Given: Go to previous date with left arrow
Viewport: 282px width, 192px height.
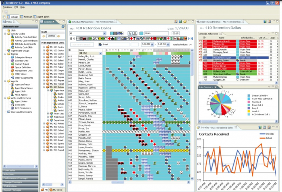Looking at the screenshot, I should [44, 36].
